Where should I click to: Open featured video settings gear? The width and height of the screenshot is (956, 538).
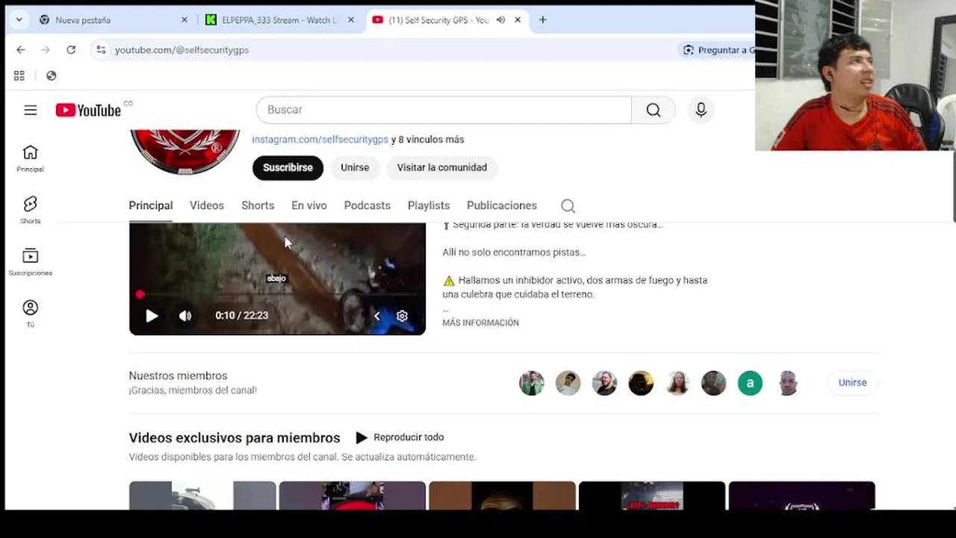402,315
